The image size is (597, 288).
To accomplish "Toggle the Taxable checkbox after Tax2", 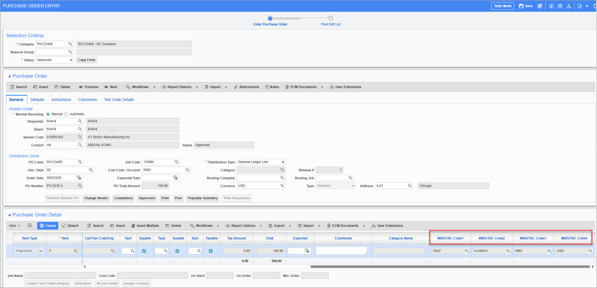I will pyautogui.click(x=177, y=251).
